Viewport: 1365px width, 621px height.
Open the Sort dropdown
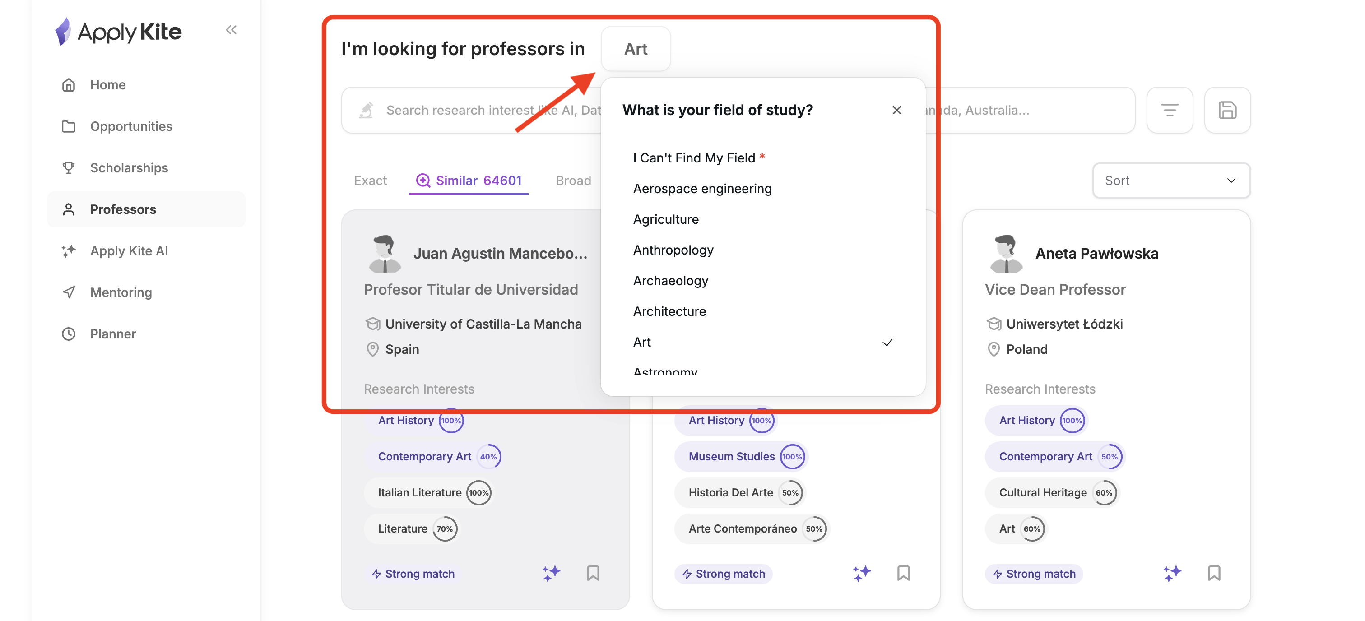tap(1170, 181)
